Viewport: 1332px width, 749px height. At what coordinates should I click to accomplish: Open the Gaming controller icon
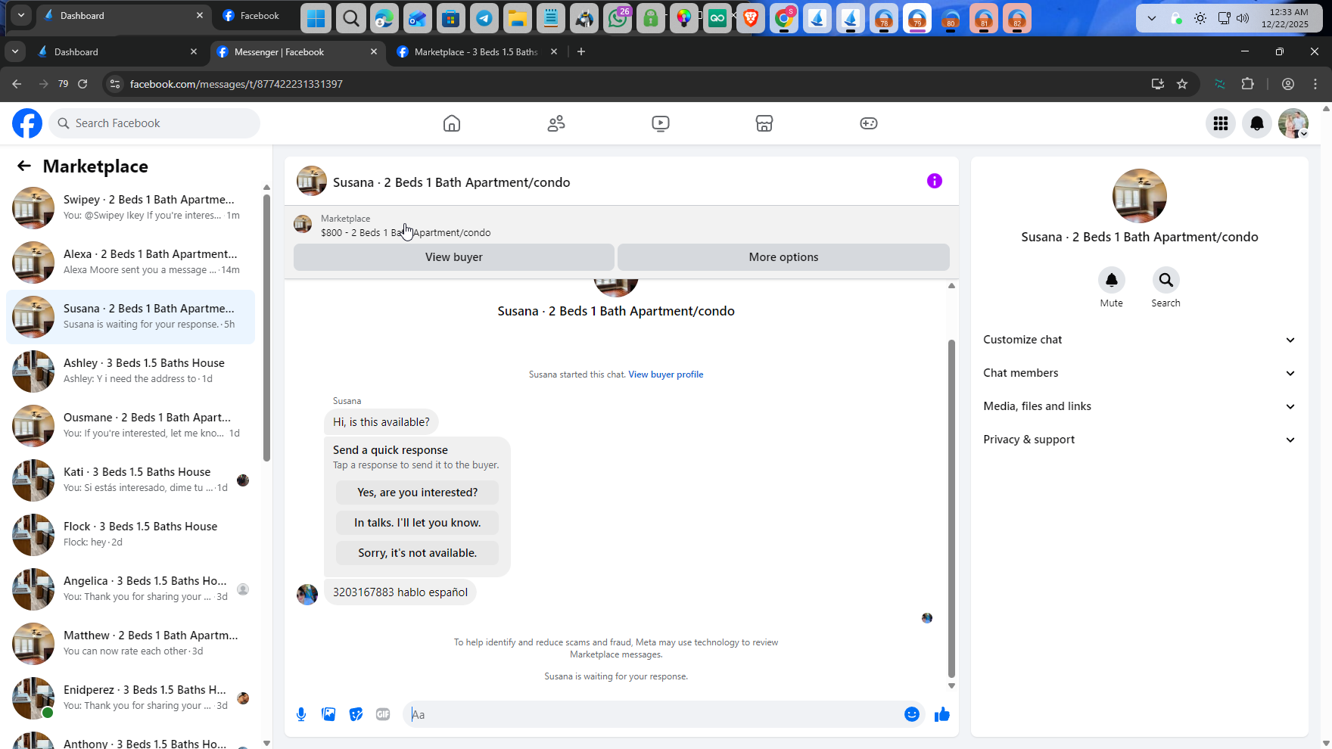click(x=869, y=123)
